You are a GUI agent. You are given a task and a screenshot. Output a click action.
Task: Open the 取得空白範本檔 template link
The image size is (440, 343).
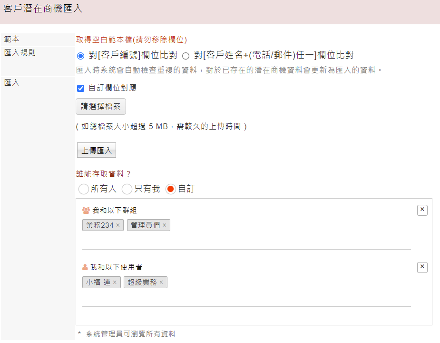pos(132,40)
